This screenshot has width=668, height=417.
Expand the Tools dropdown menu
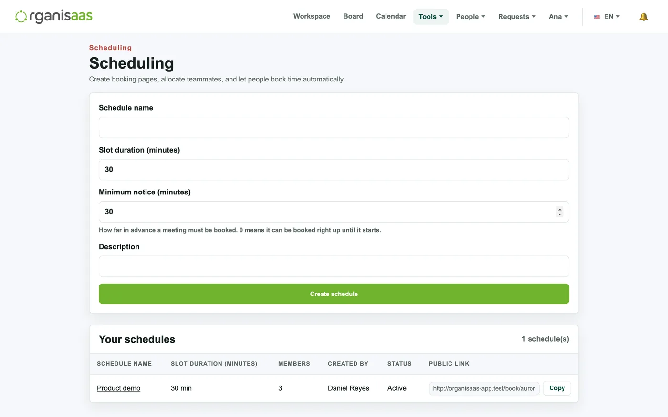click(431, 17)
